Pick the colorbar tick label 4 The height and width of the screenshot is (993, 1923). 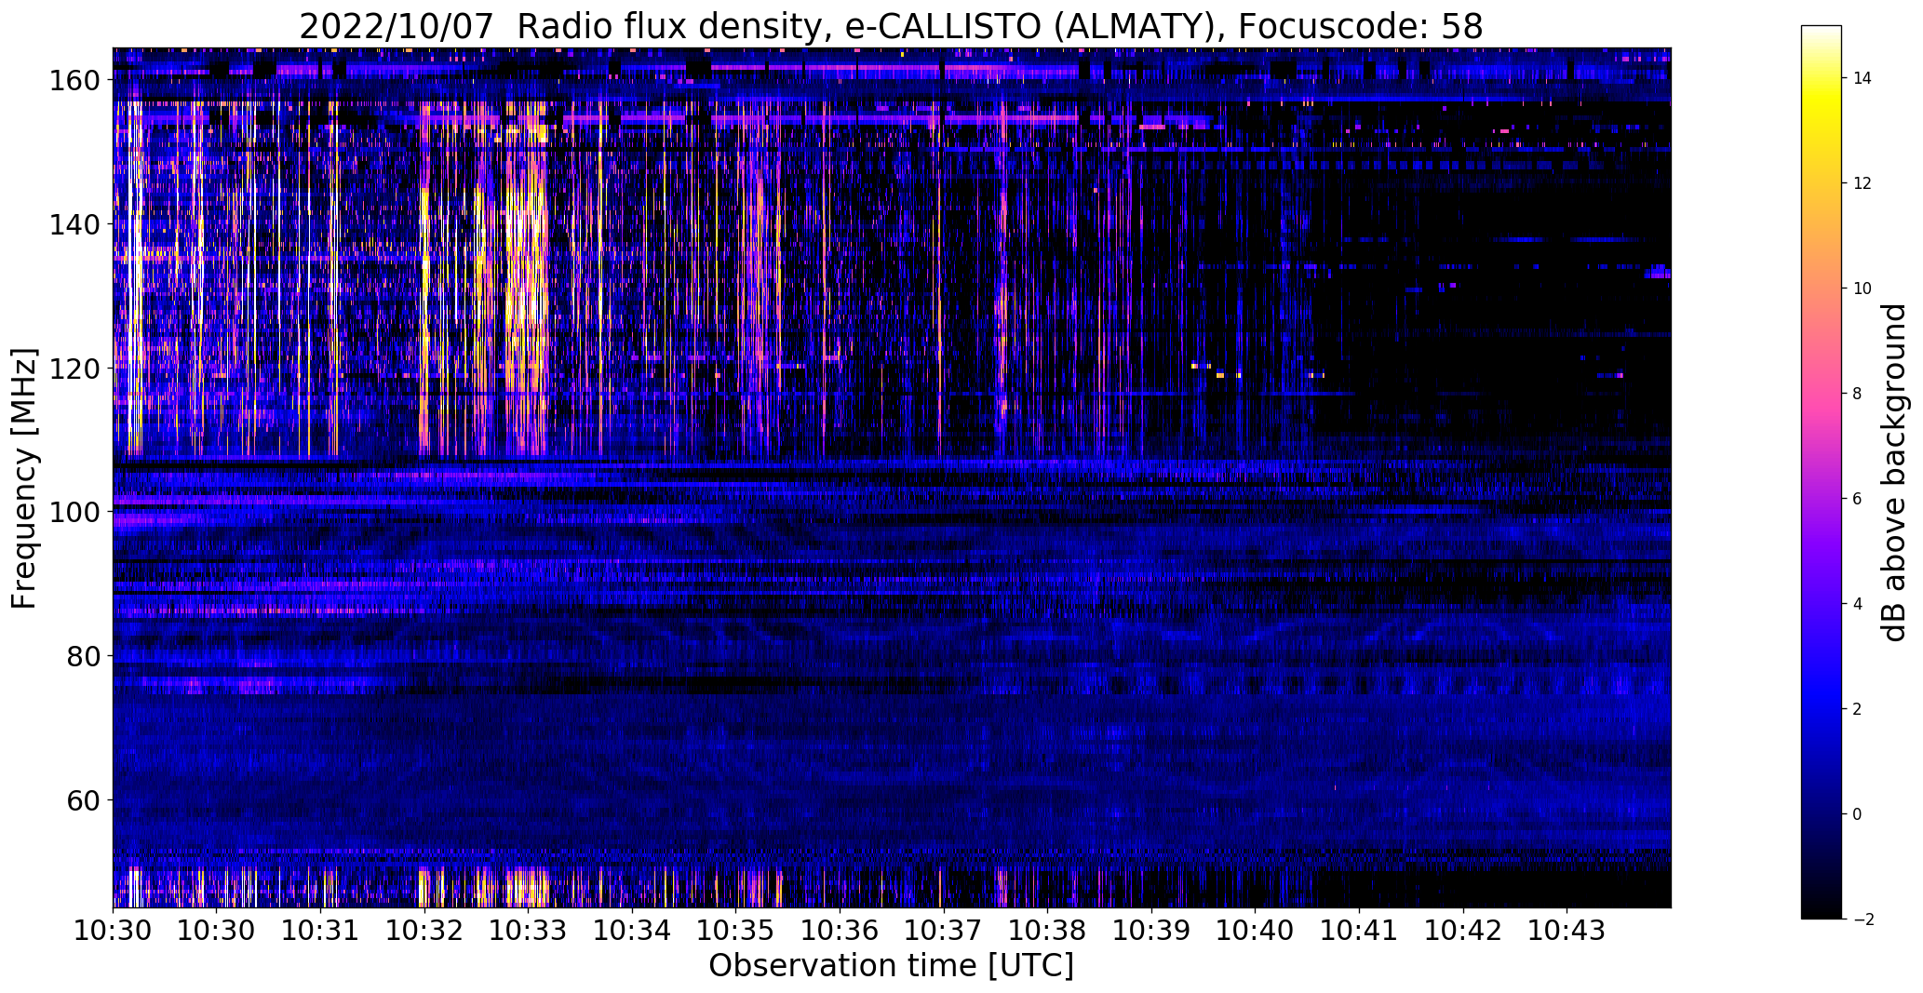(x=1858, y=604)
